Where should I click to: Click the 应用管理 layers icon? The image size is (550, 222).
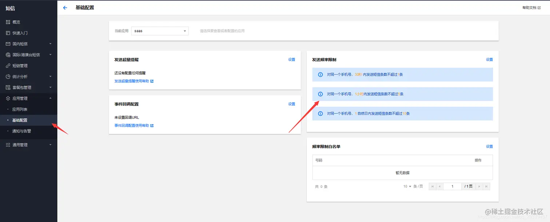click(8, 99)
